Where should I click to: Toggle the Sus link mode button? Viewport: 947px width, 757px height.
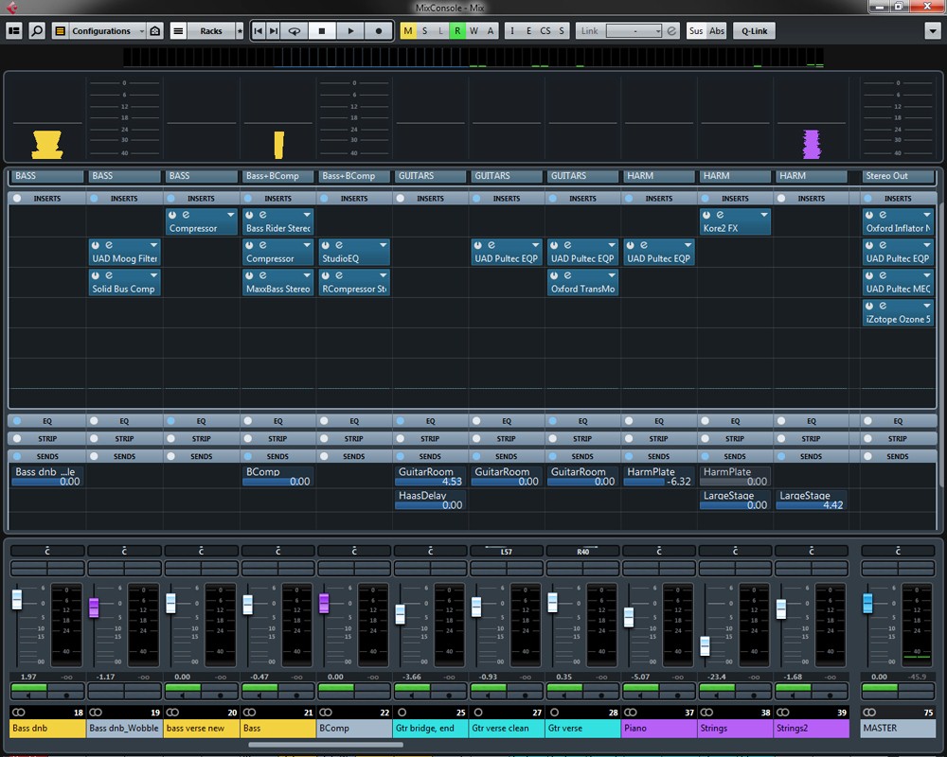[x=696, y=31]
